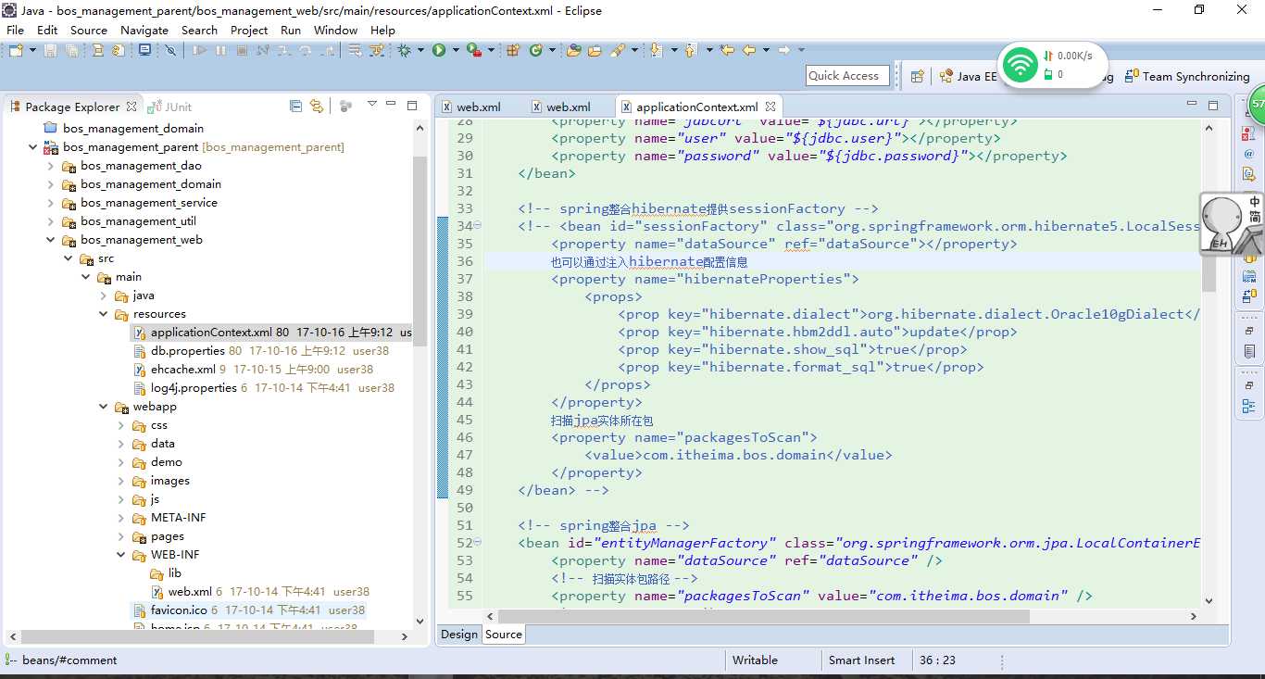Screen dimensions: 1265x679
Task: Toggle Link with Editor in Package Explorer
Action: point(317,107)
